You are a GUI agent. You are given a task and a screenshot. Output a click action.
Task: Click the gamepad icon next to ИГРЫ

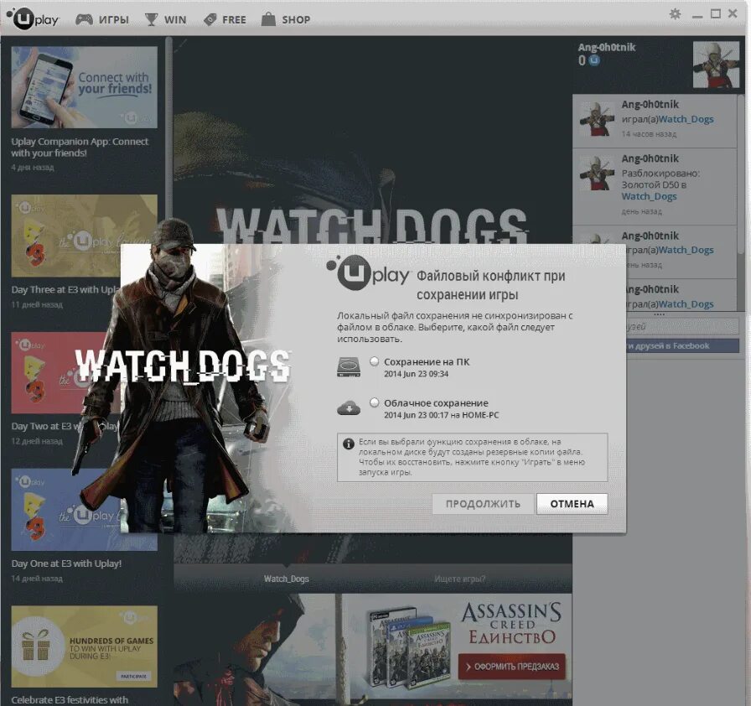click(85, 19)
